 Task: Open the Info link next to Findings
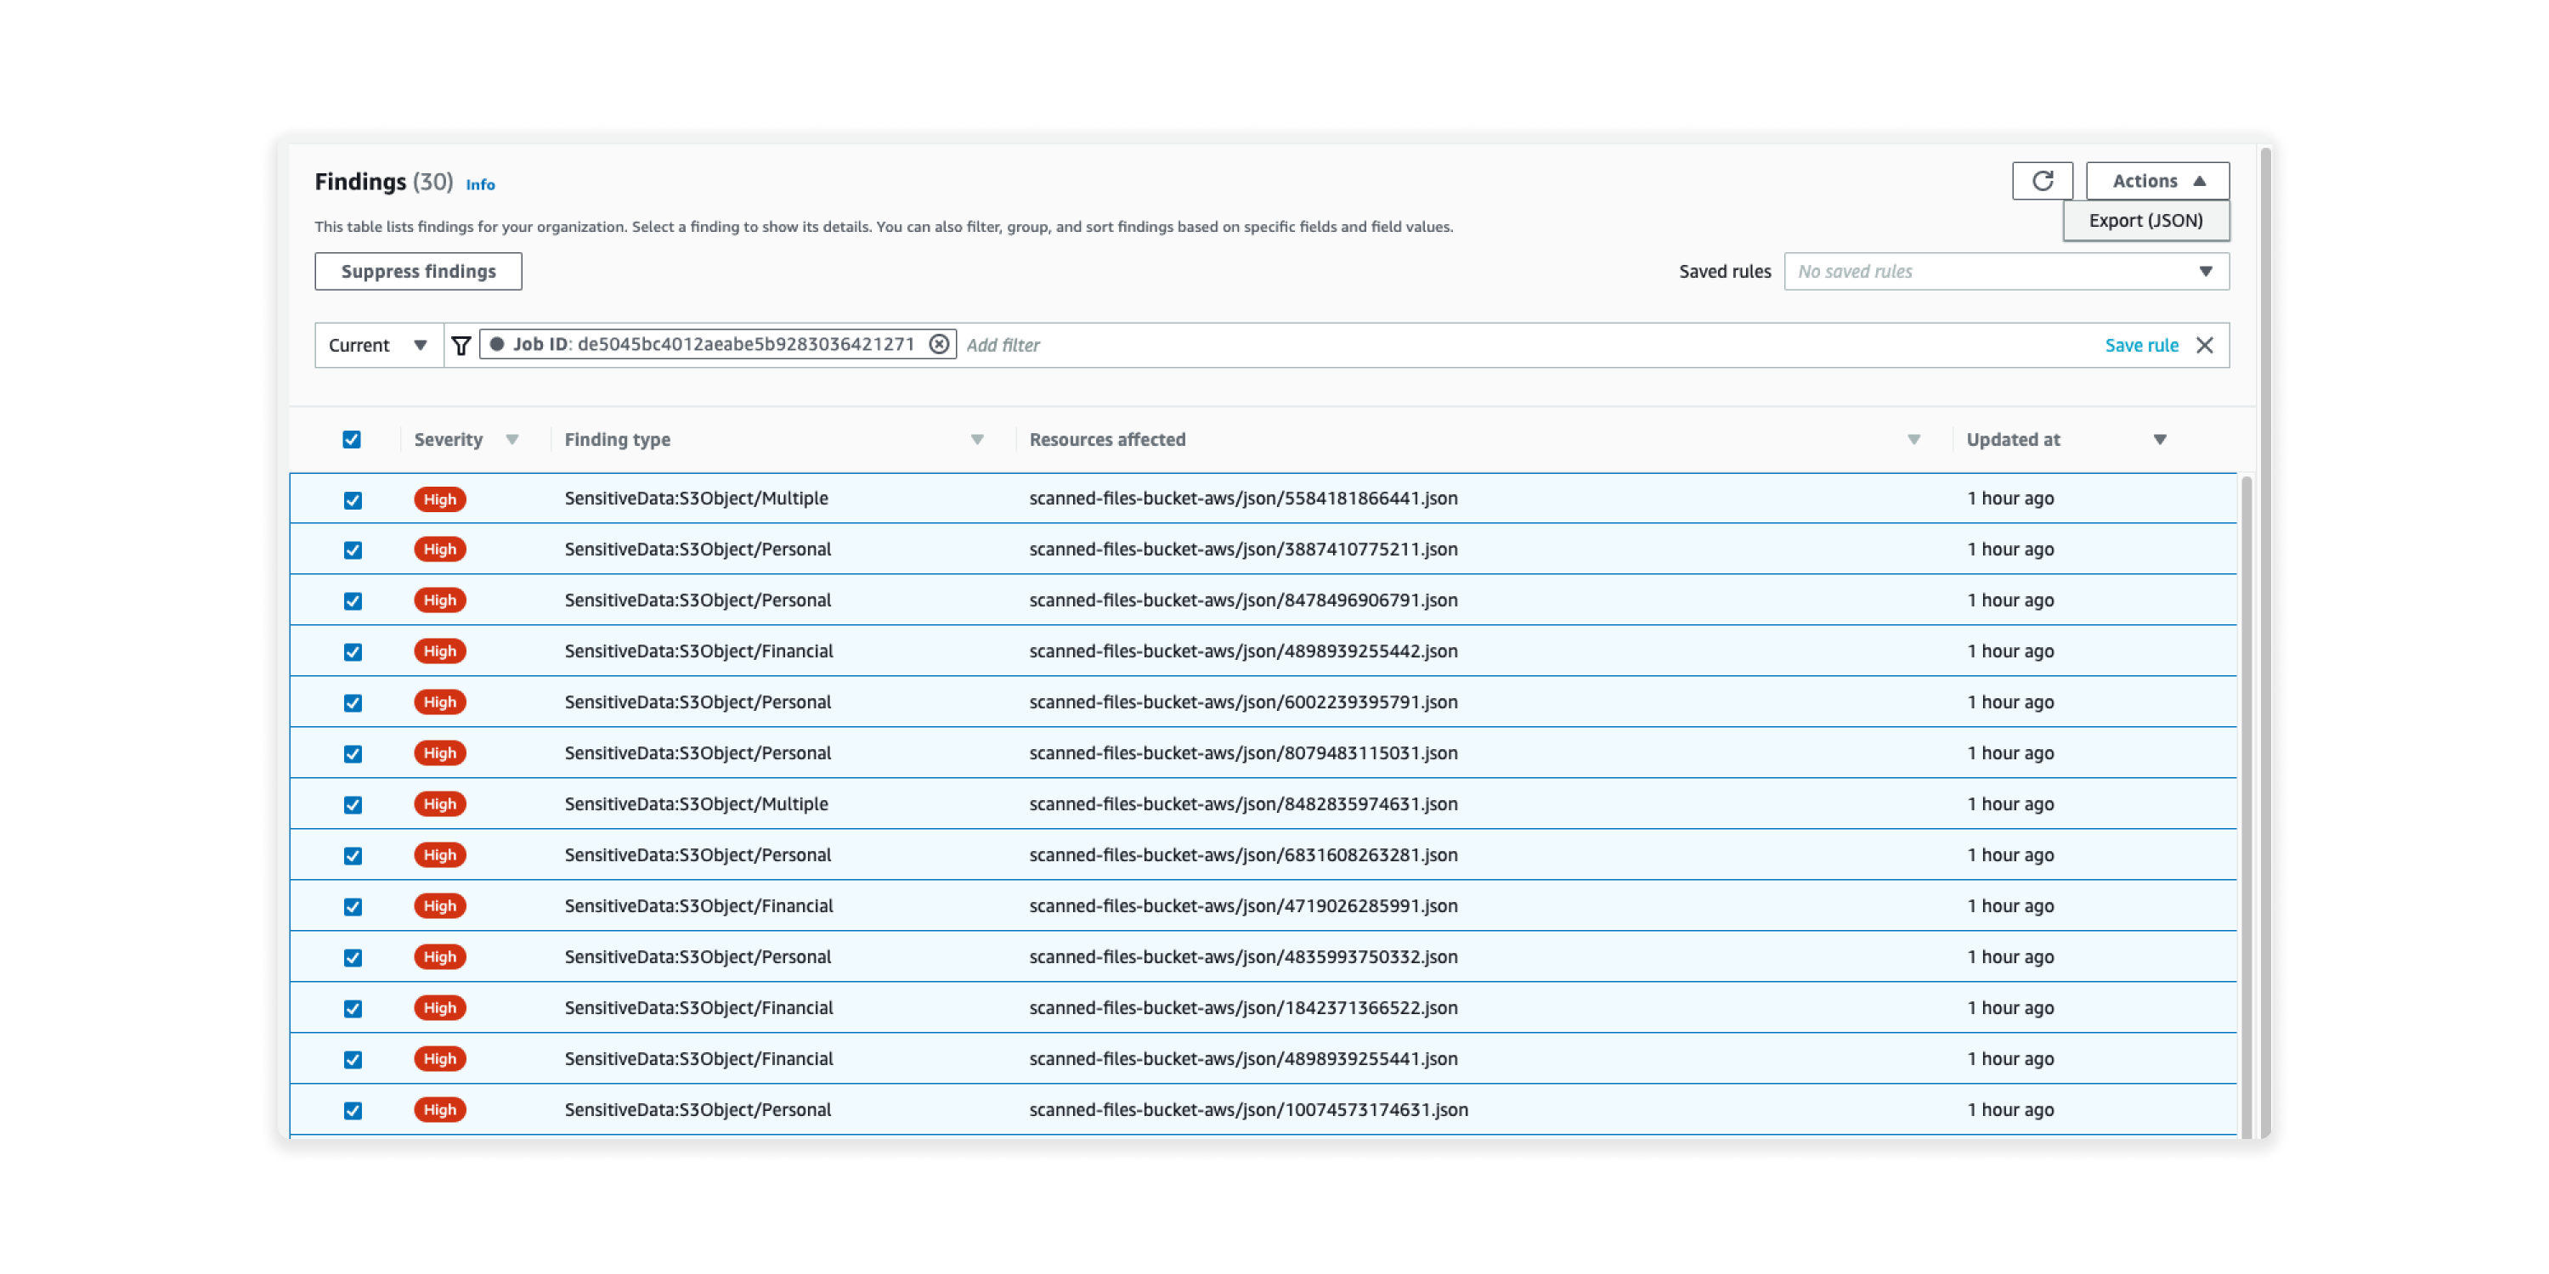[x=480, y=184]
